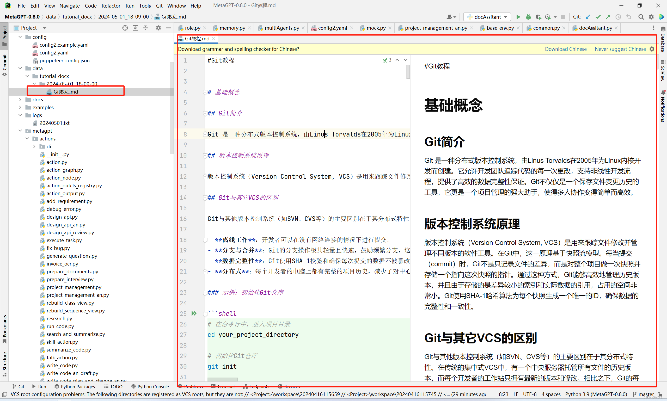The height and width of the screenshot is (401, 667).
Task: Click Never suggest Chinese link
Action: tap(620, 49)
